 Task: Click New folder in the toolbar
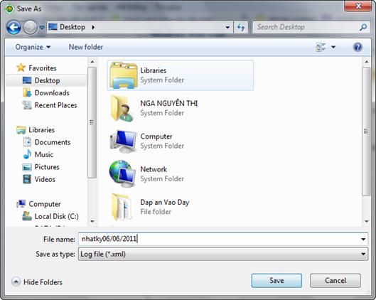pyautogui.click(x=85, y=47)
